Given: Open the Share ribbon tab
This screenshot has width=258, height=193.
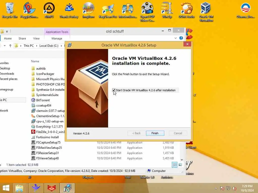Looking at the screenshot, I should click(22, 38).
